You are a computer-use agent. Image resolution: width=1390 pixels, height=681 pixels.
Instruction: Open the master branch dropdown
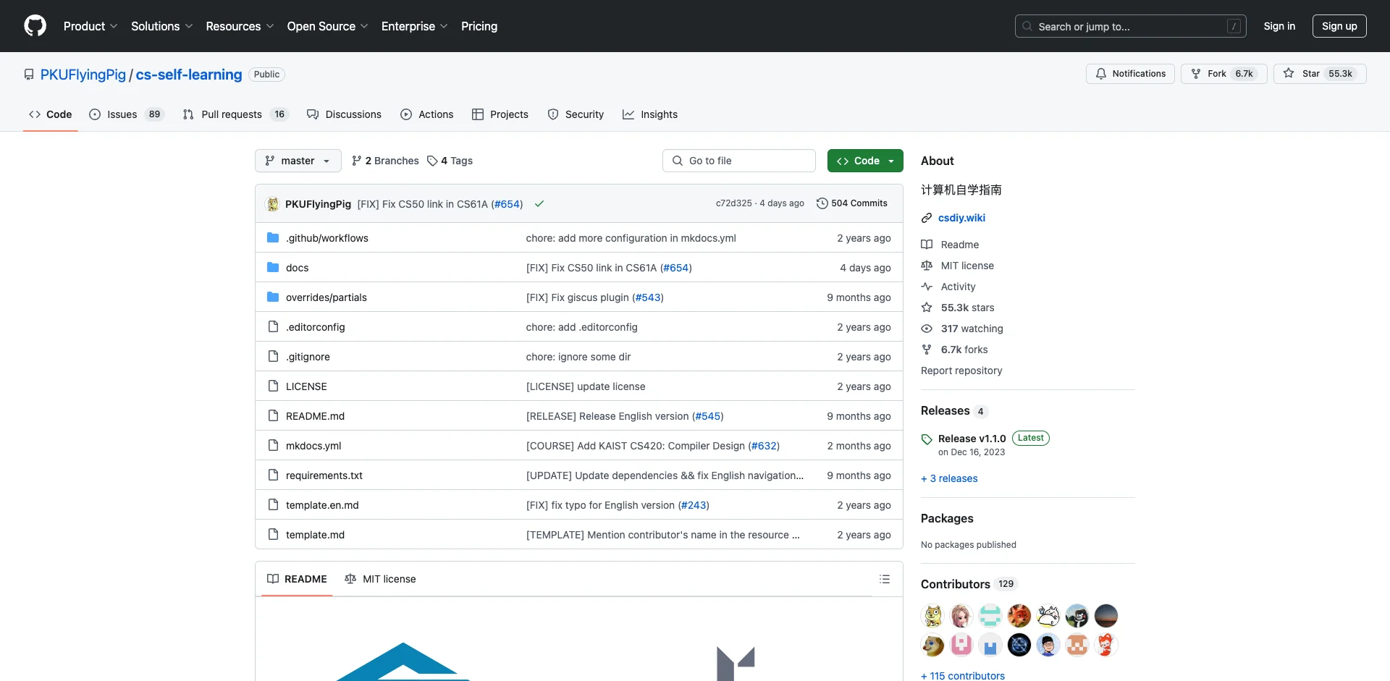[x=298, y=161]
